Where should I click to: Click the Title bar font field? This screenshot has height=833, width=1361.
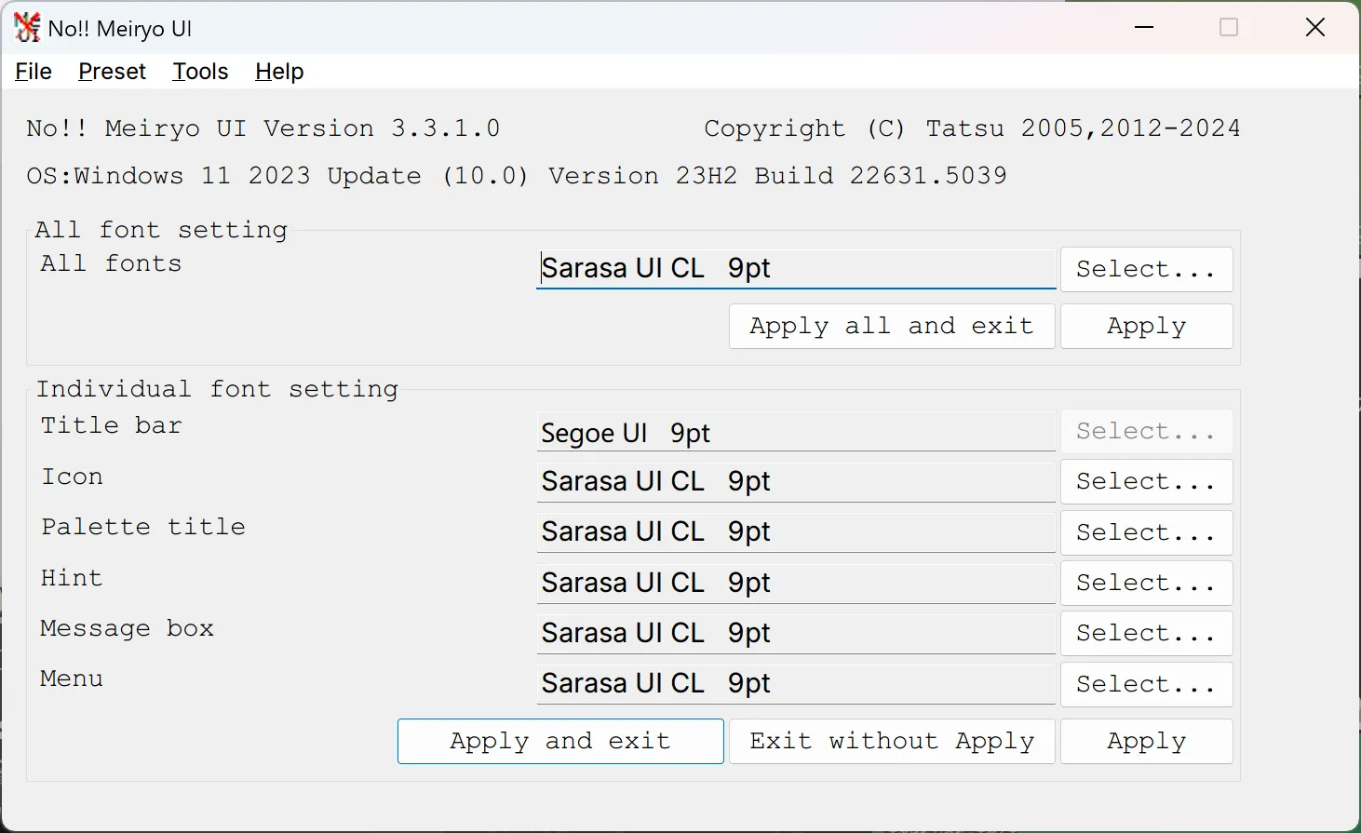tap(796, 433)
